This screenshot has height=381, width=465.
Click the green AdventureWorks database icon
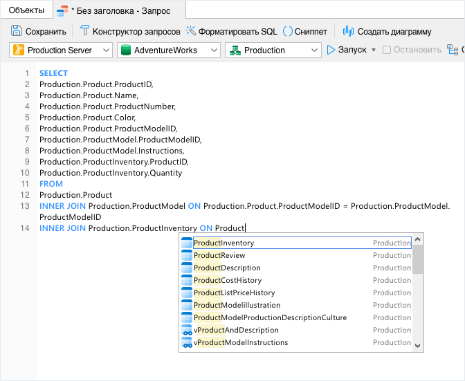pos(126,50)
